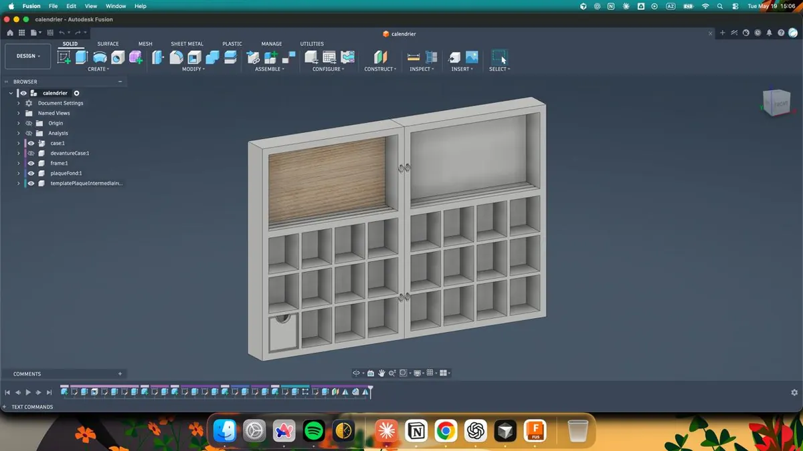Switch to the SHEET METAL tab

click(187, 44)
